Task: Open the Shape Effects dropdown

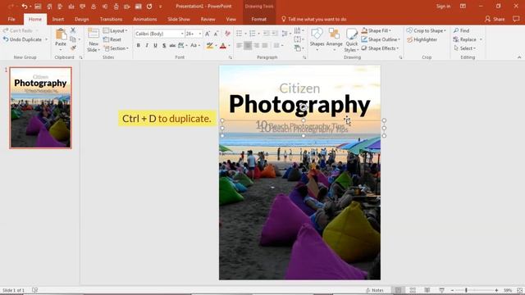Action: click(380, 48)
